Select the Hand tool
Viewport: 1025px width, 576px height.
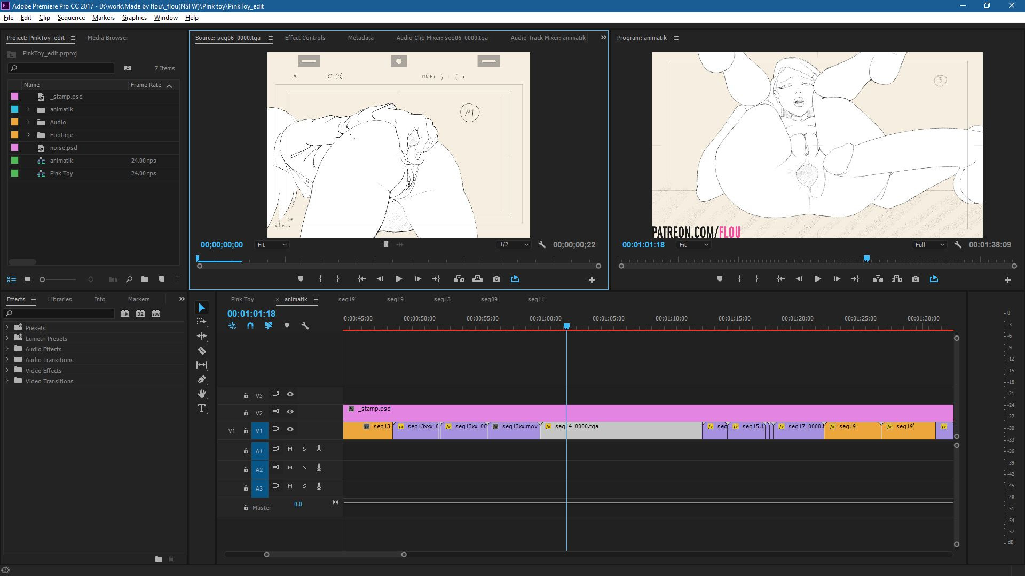pos(202,394)
